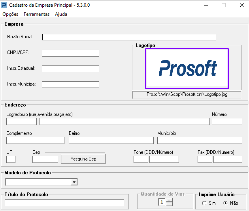Click the Fone DDD field

point(141,159)
